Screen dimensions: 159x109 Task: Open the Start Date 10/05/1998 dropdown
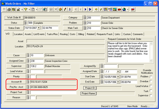118,77
